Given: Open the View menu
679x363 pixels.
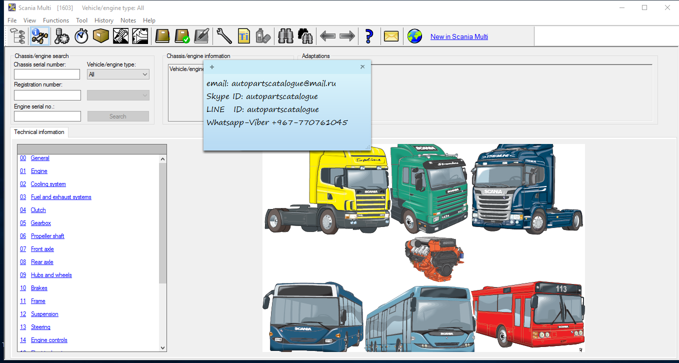Looking at the screenshot, I should coord(29,20).
